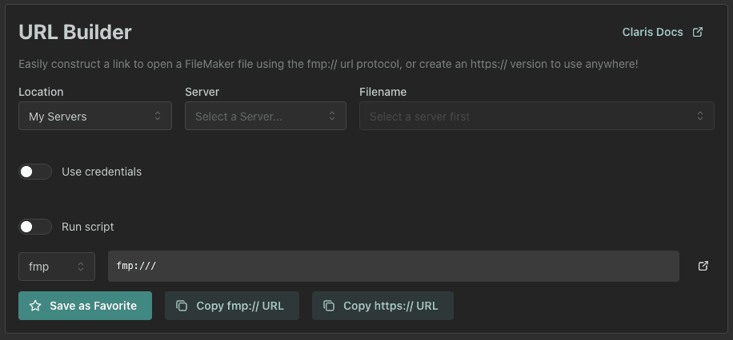Open the Claris Docs link
The image size is (733, 340).
pyautogui.click(x=652, y=32)
